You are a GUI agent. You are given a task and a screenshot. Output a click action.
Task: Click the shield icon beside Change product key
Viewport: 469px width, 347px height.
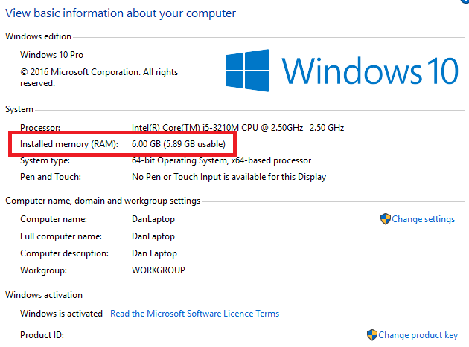(371, 335)
